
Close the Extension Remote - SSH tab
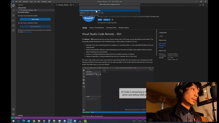tap(74, 5)
